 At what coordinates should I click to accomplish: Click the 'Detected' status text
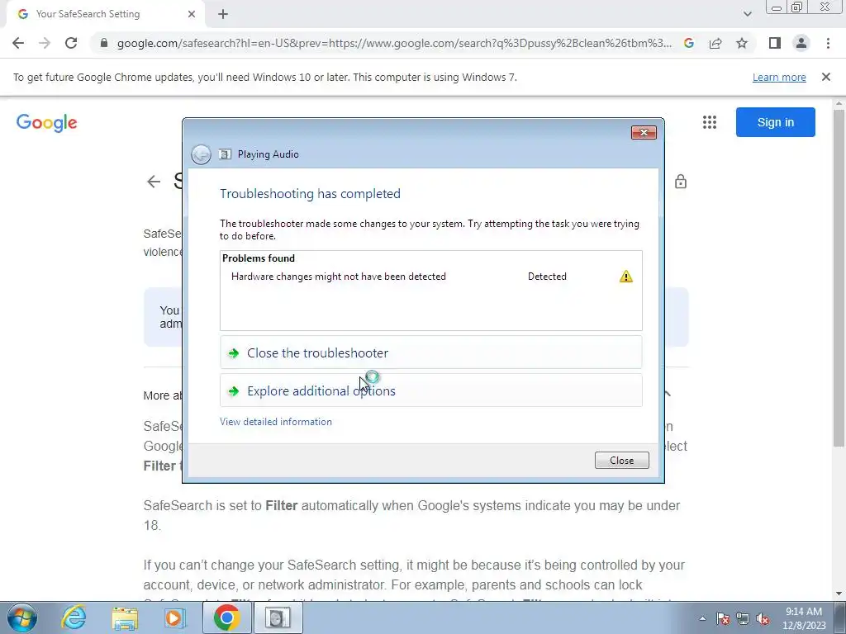tap(547, 277)
